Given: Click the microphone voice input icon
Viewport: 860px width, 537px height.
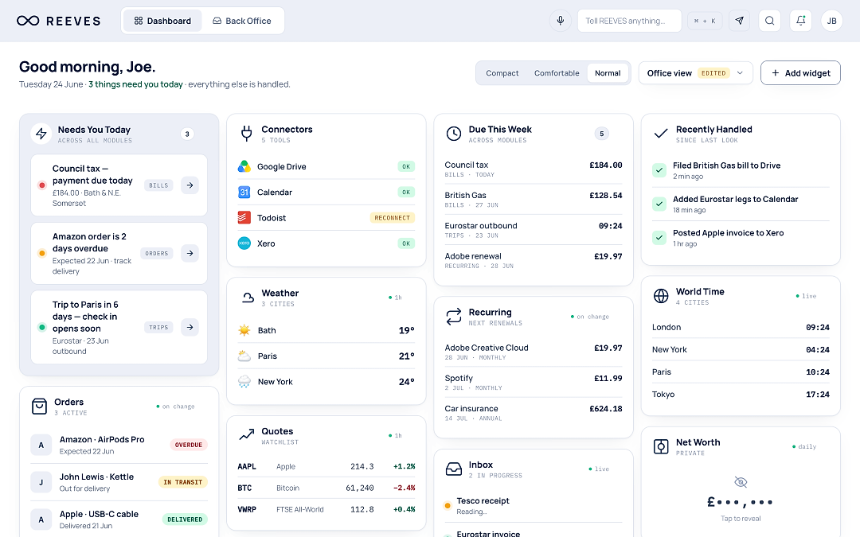Looking at the screenshot, I should click(x=560, y=21).
